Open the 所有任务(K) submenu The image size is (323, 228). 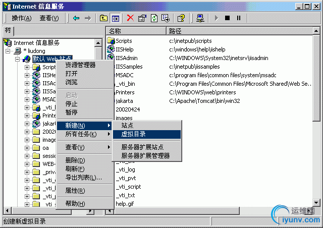point(85,134)
